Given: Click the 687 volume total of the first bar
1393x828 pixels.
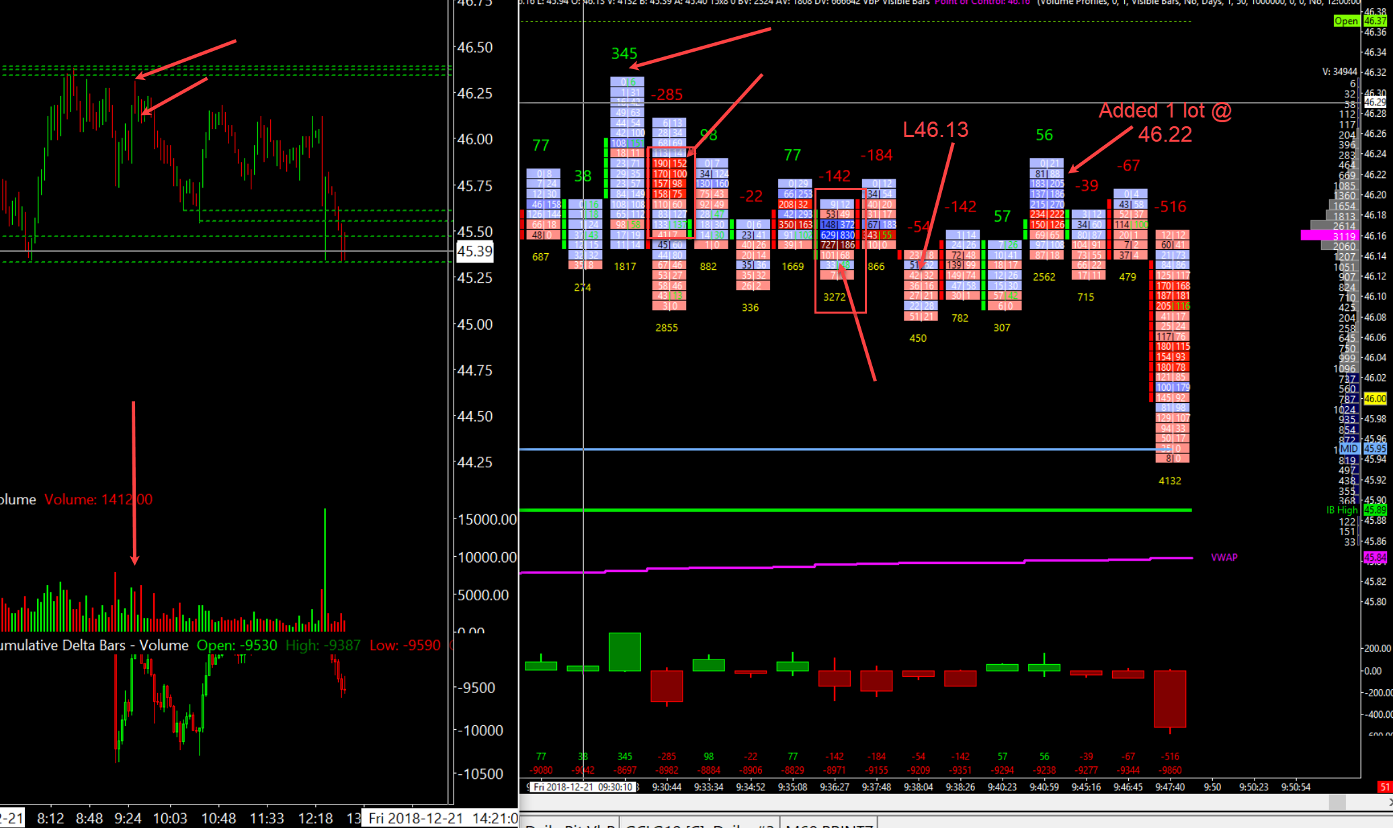Looking at the screenshot, I should (540, 257).
